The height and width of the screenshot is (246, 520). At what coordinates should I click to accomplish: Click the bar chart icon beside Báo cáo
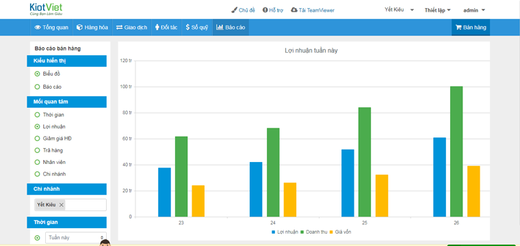coord(220,27)
